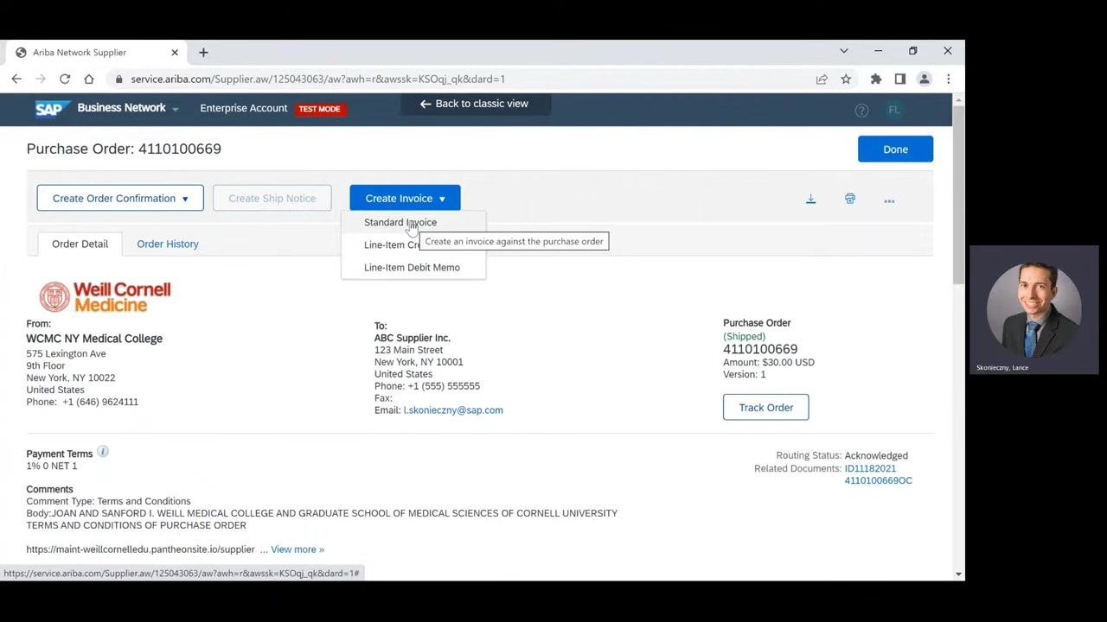Viewport: 1107px width, 622px height.
Task: Bookmark this page with the star icon
Action: (x=846, y=79)
